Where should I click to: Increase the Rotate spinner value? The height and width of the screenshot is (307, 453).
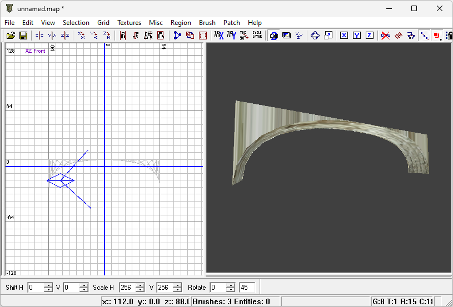tap(232, 285)
